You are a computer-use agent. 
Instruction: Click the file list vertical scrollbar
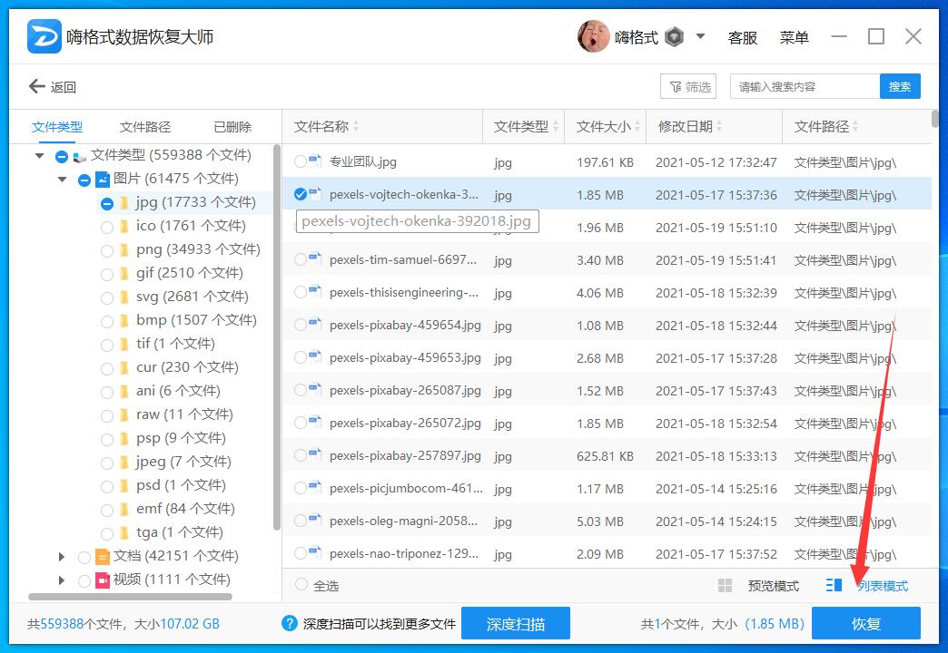tap(934, 119)
